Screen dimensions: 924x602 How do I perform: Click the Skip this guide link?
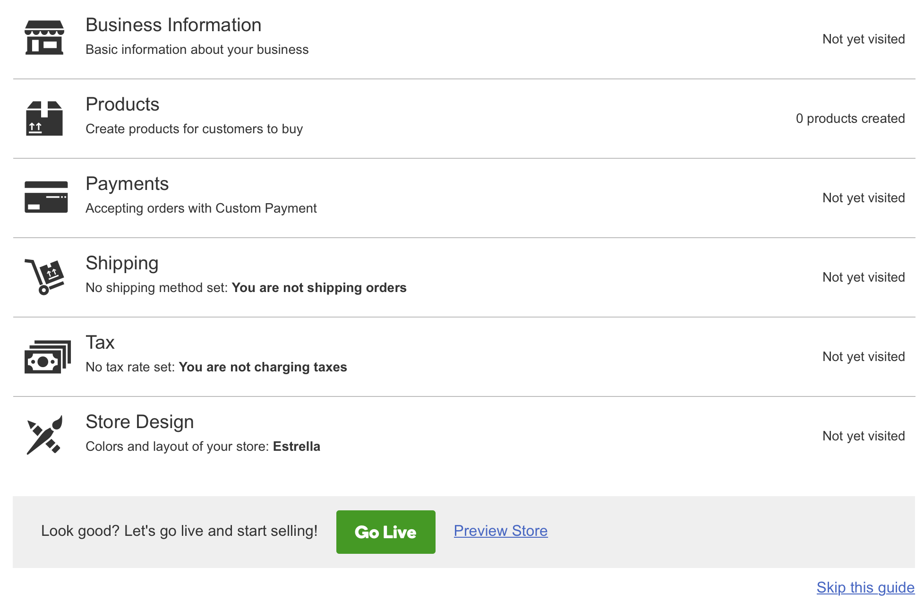pos(865,587)
